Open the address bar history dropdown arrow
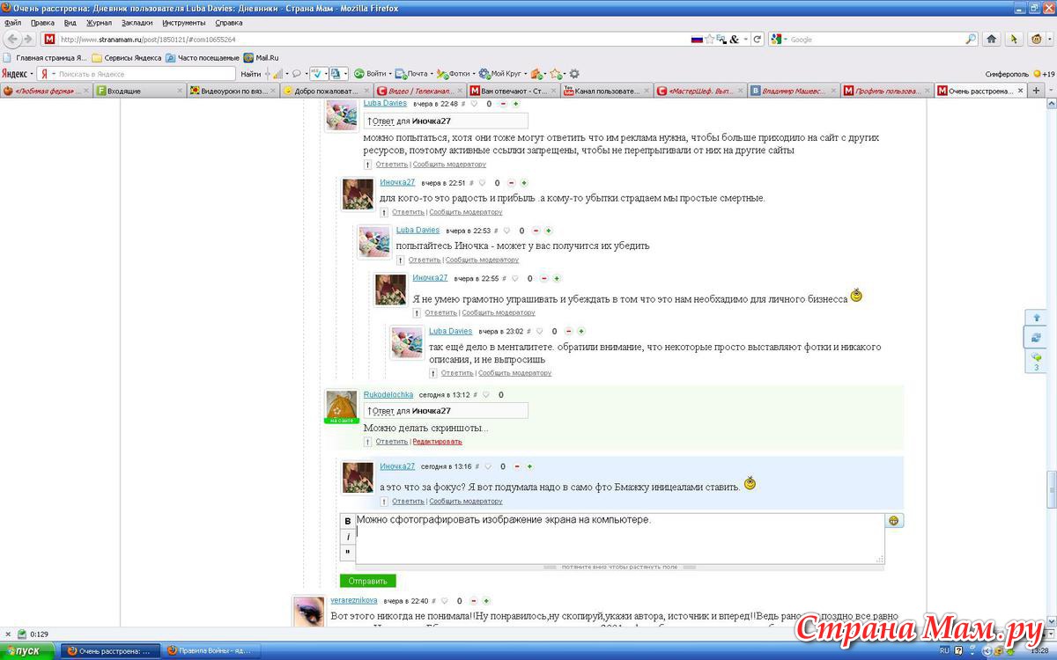Screen dimensions: 1057x660 click(x=745, y=40)
